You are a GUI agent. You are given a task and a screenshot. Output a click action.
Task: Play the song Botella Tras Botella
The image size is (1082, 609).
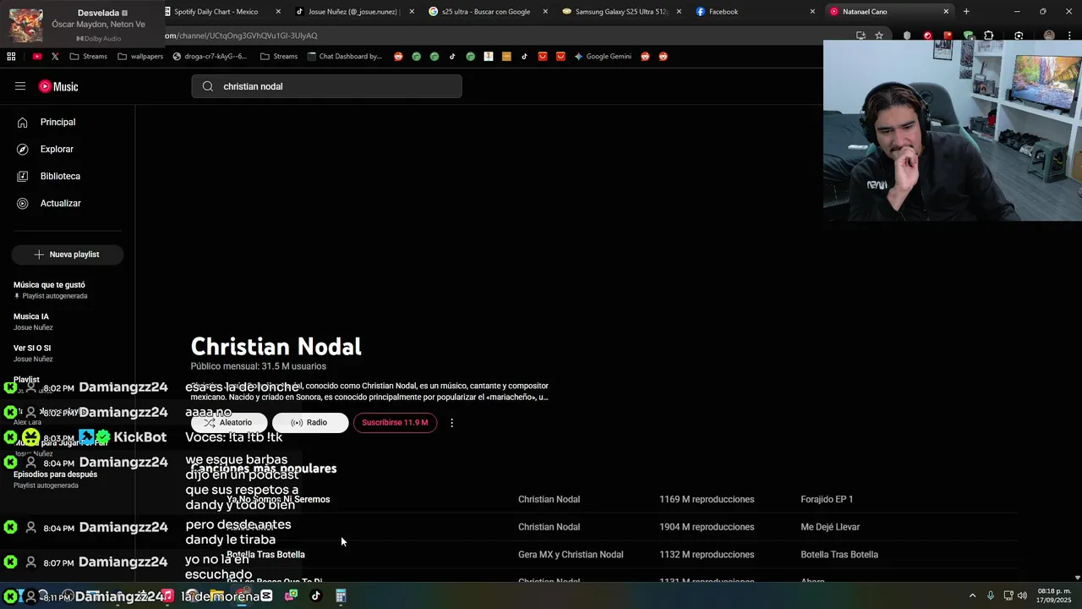[265, 555]
